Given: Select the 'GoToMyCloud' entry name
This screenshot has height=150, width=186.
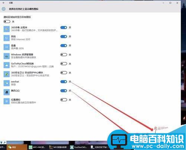Looking at the screenshot, I should point(22,63).
